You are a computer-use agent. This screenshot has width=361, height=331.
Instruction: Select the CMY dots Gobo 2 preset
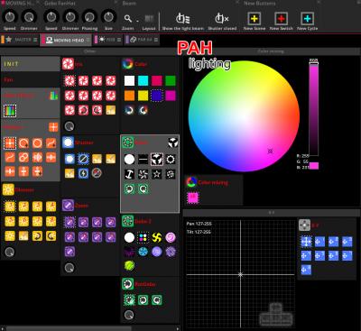pyautogui.click(x=143, y=237)
